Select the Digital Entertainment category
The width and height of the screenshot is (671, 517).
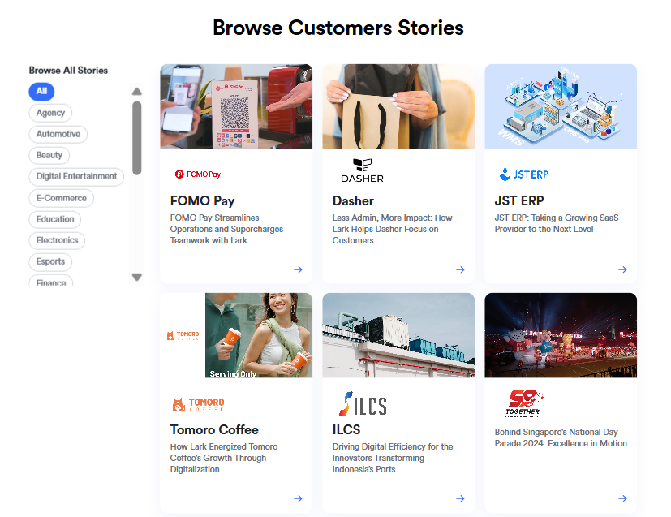click(x=76, y=176)
